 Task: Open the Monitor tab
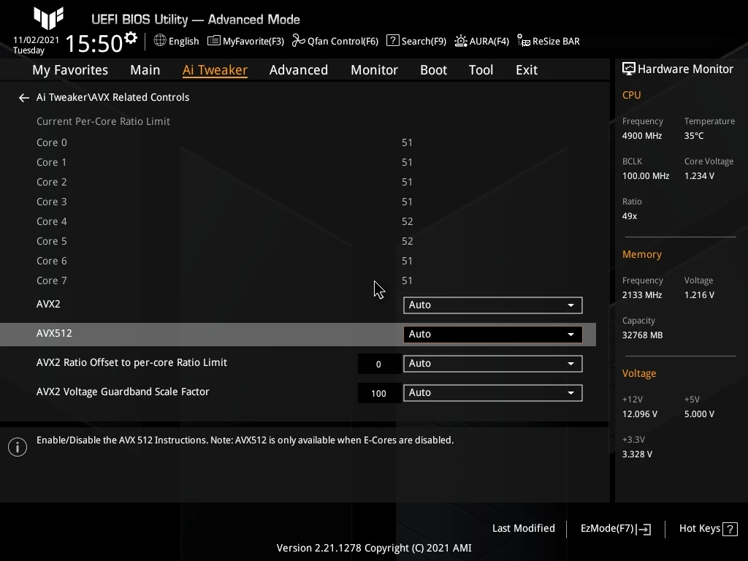374,70
